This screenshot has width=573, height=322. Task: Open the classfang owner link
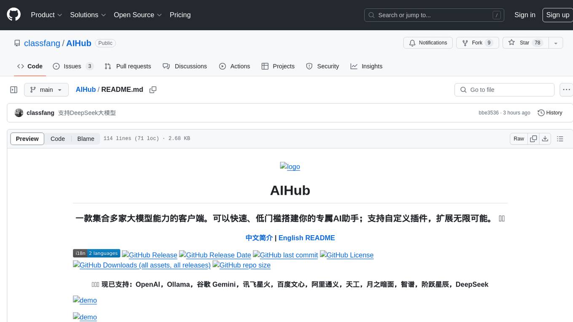point(42,43)
